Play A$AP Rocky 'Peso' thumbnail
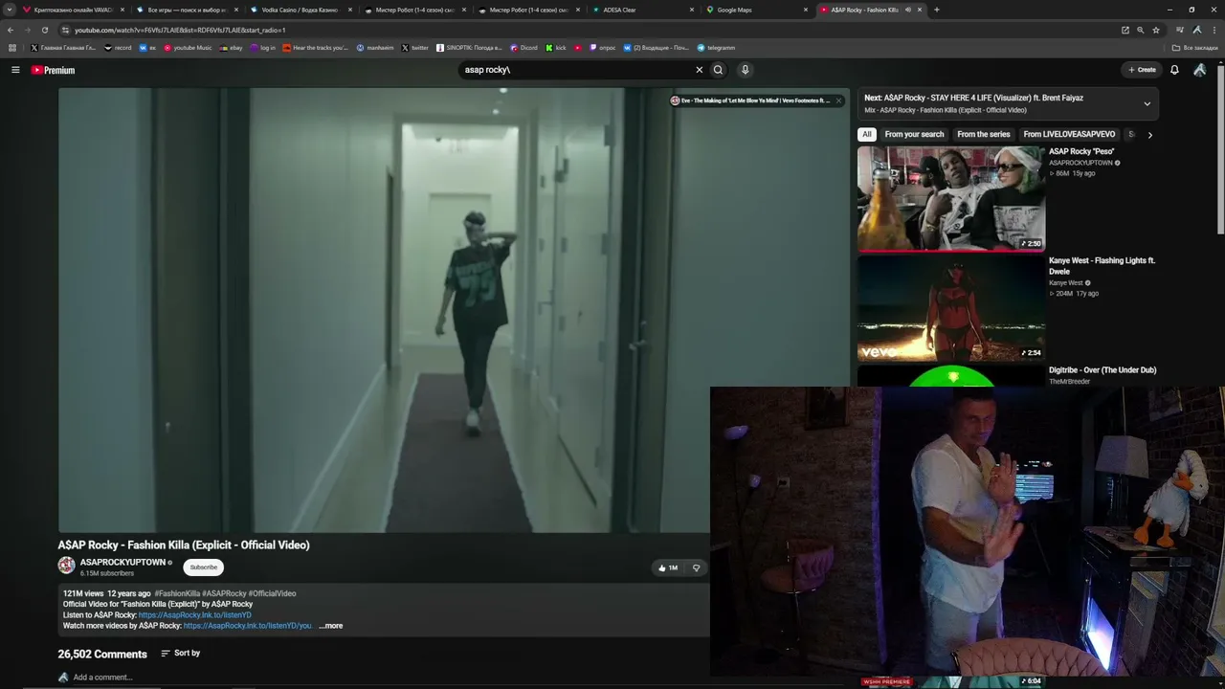1225x689 pixels. (951, 198)
